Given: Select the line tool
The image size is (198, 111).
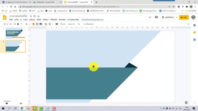Looking at the screenshot, I should pyautogui.click(x=50, y=24).
